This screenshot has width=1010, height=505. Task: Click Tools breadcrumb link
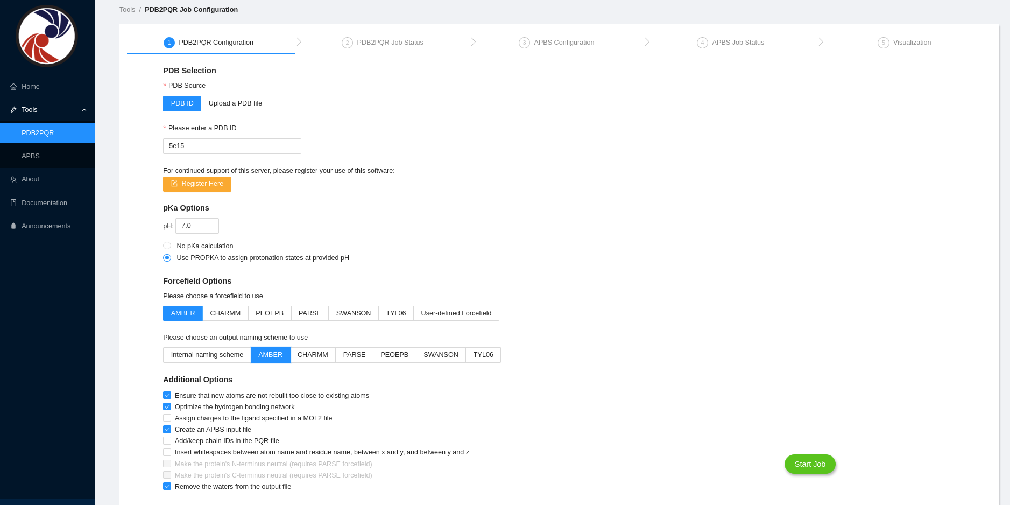coord(127,10)
